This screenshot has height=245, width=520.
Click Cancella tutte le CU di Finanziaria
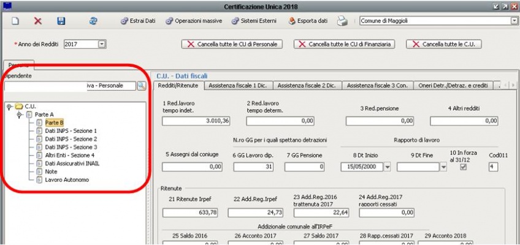tap(344, 44)
